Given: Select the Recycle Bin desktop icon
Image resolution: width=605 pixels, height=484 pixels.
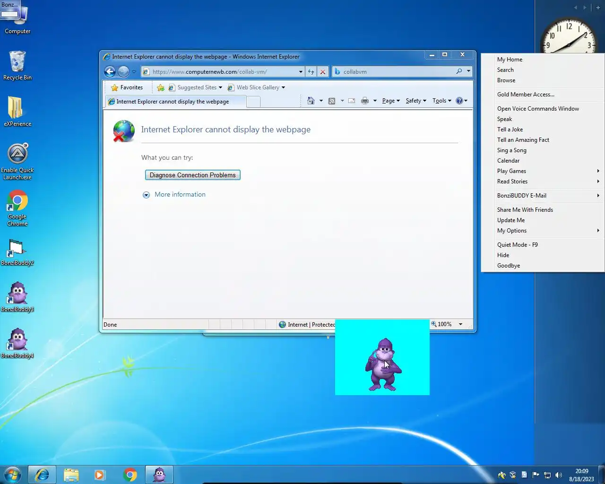Looking at the screenshot, I should pos(17,65).
